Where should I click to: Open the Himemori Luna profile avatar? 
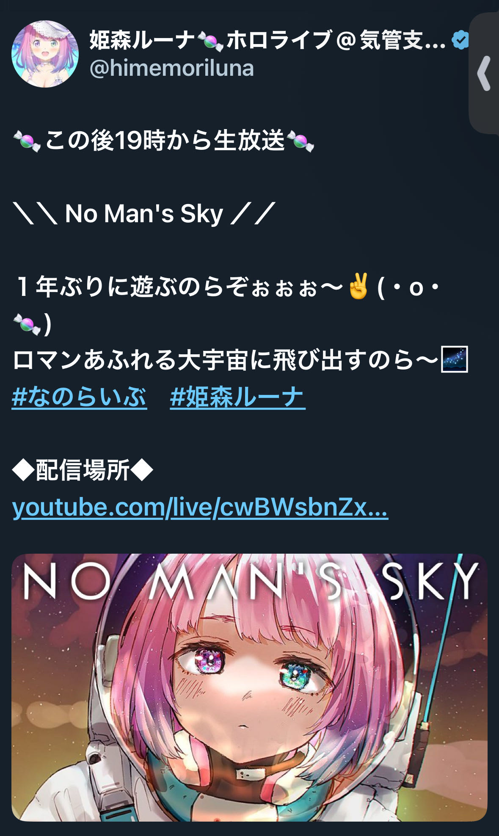[x=45, y=54]
